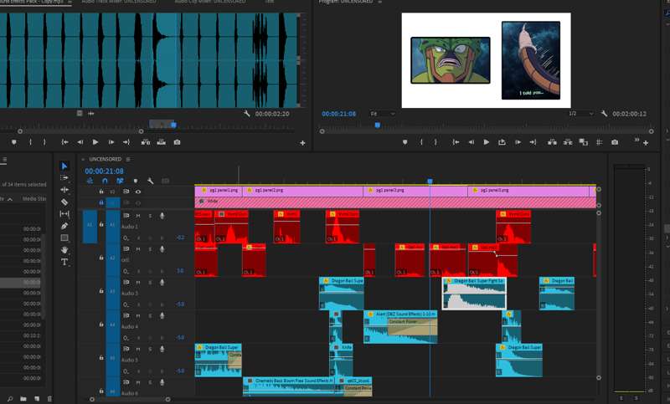Toggle eye visibility of top video track
This screenshot has width=670, height=404.
point(138,192)
